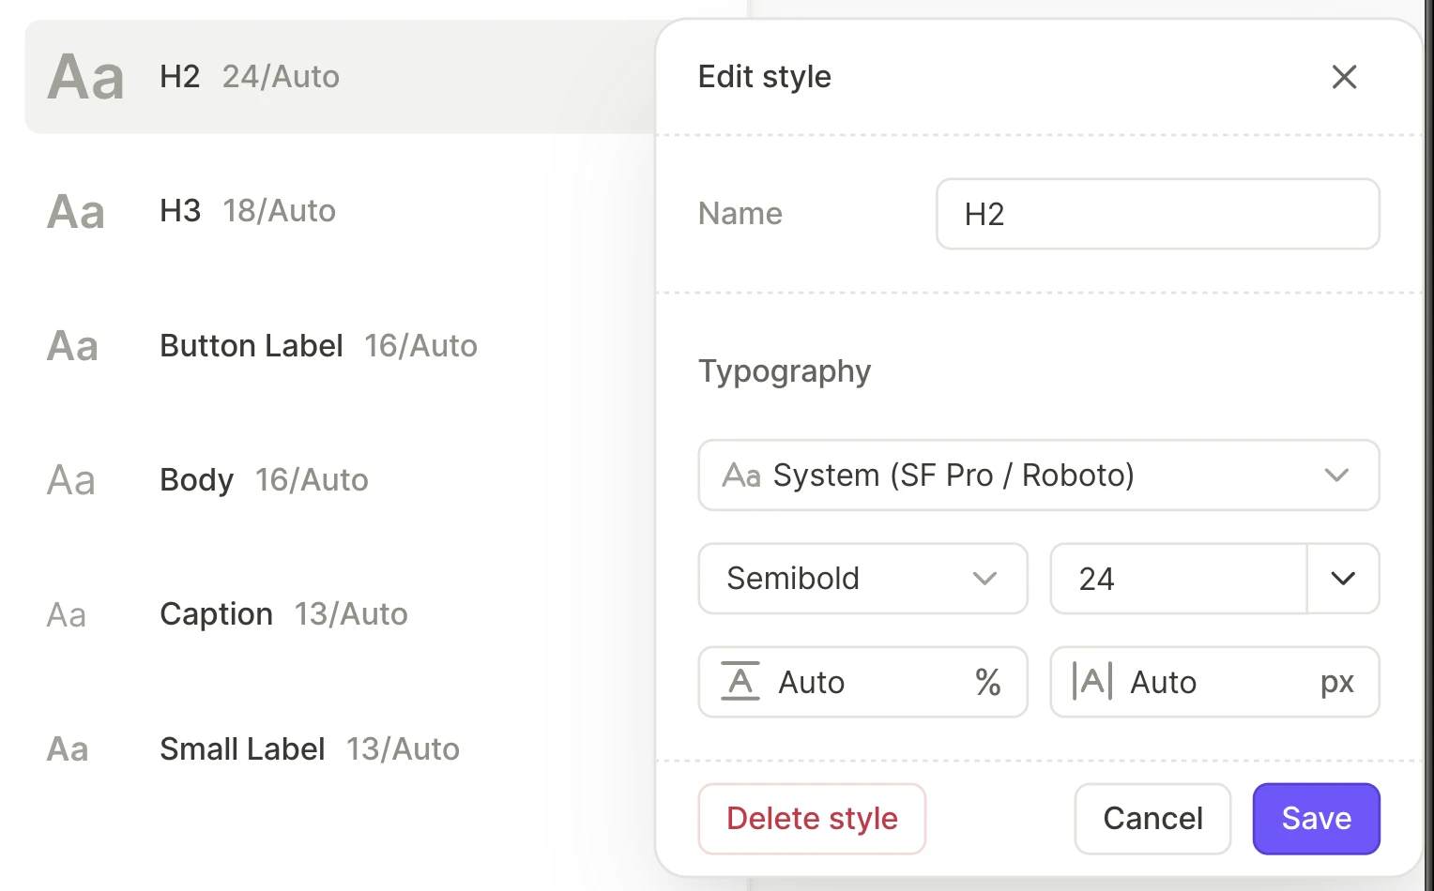This screenshot has height=891, width=1434.
Task: Click the 16/Auto value next to Button Label
Action: [x=420, y=346]
